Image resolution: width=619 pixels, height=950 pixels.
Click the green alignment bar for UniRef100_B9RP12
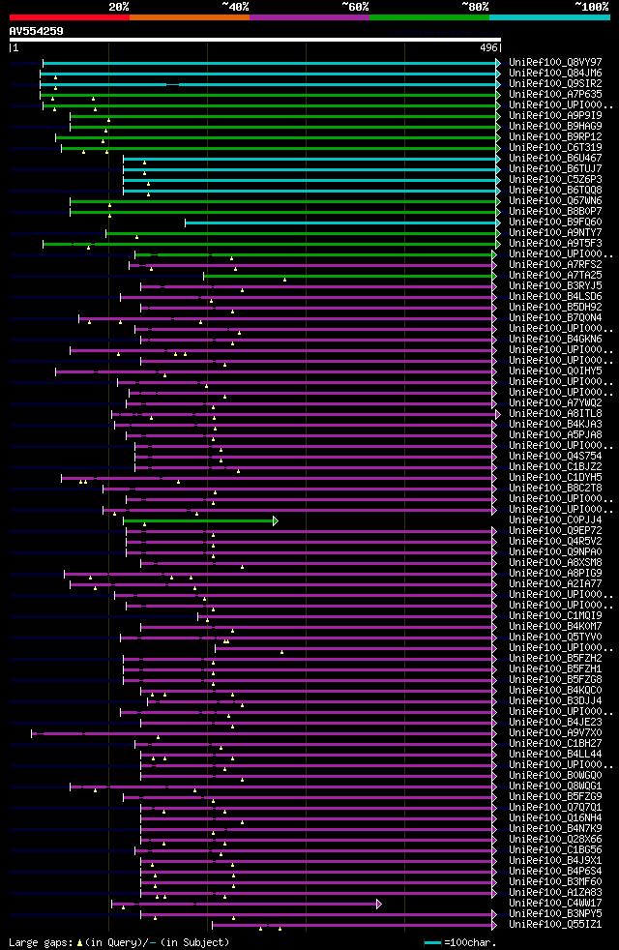278,137
